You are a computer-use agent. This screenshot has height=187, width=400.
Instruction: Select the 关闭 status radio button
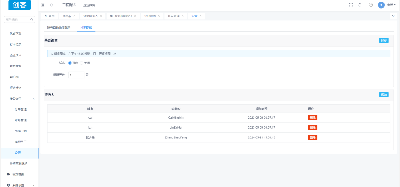point(81,63)
